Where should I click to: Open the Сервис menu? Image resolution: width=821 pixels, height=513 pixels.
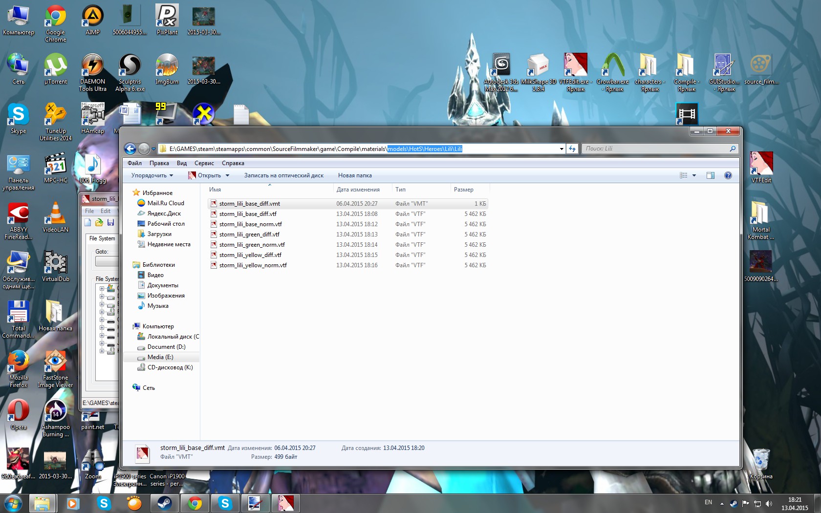tap(204, 163)
